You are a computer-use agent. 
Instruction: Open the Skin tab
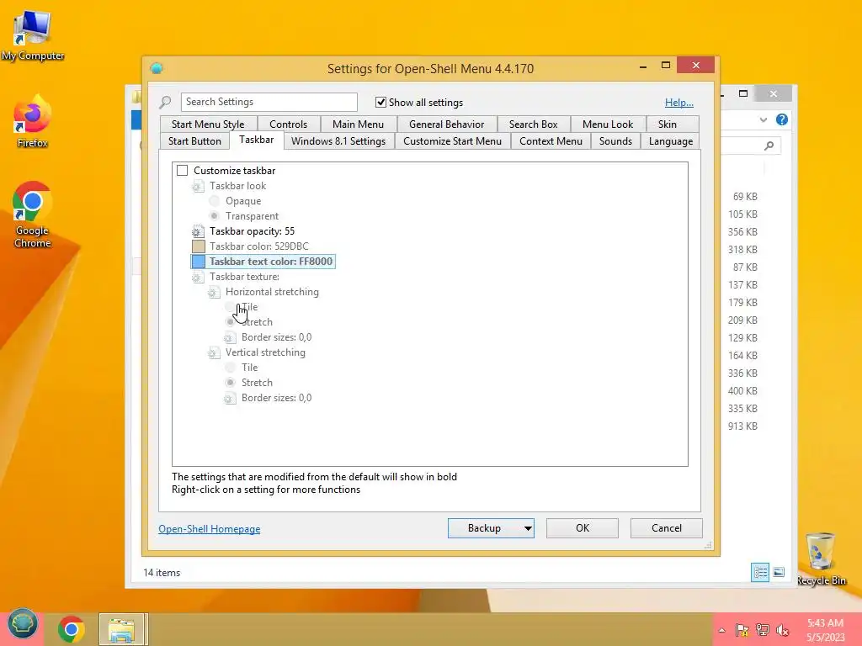(x=667, y=124)
